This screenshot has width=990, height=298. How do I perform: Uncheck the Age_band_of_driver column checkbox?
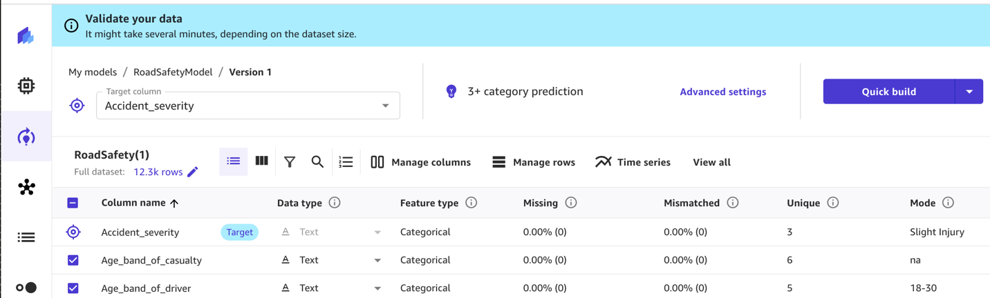tap(73, 288)
